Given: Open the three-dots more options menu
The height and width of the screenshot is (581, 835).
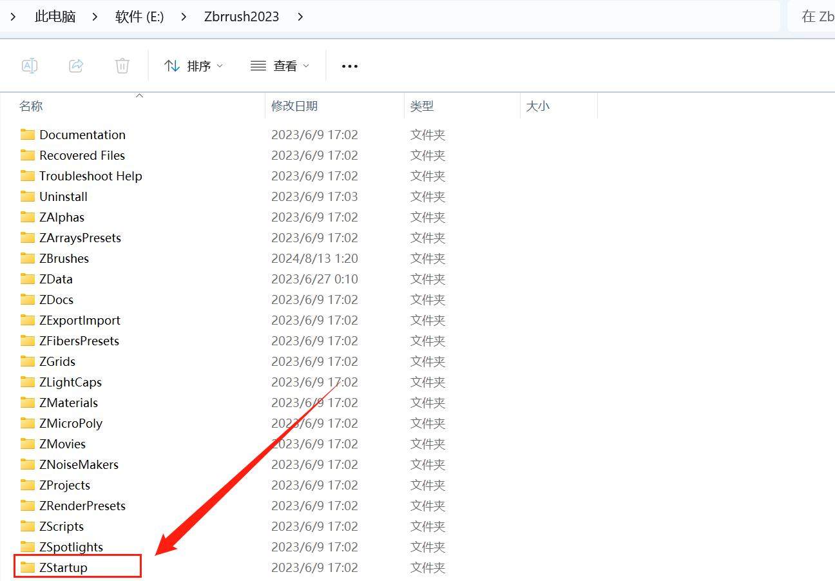Looking at the screenshot, I should tap(350, 66).
